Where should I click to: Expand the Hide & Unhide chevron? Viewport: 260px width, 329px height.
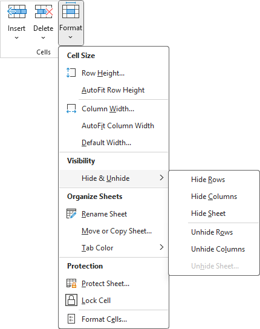(x=161, y=178)
